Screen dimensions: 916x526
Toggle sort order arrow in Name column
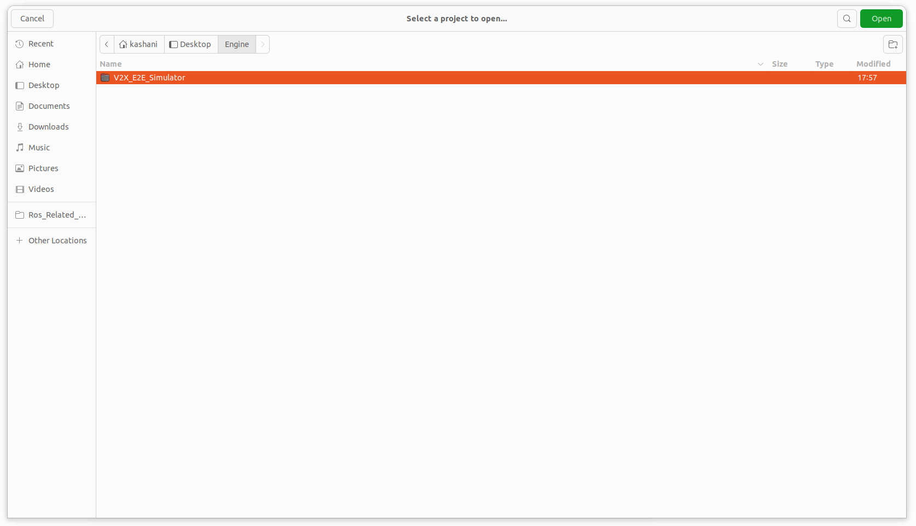(x=760, y=64)
